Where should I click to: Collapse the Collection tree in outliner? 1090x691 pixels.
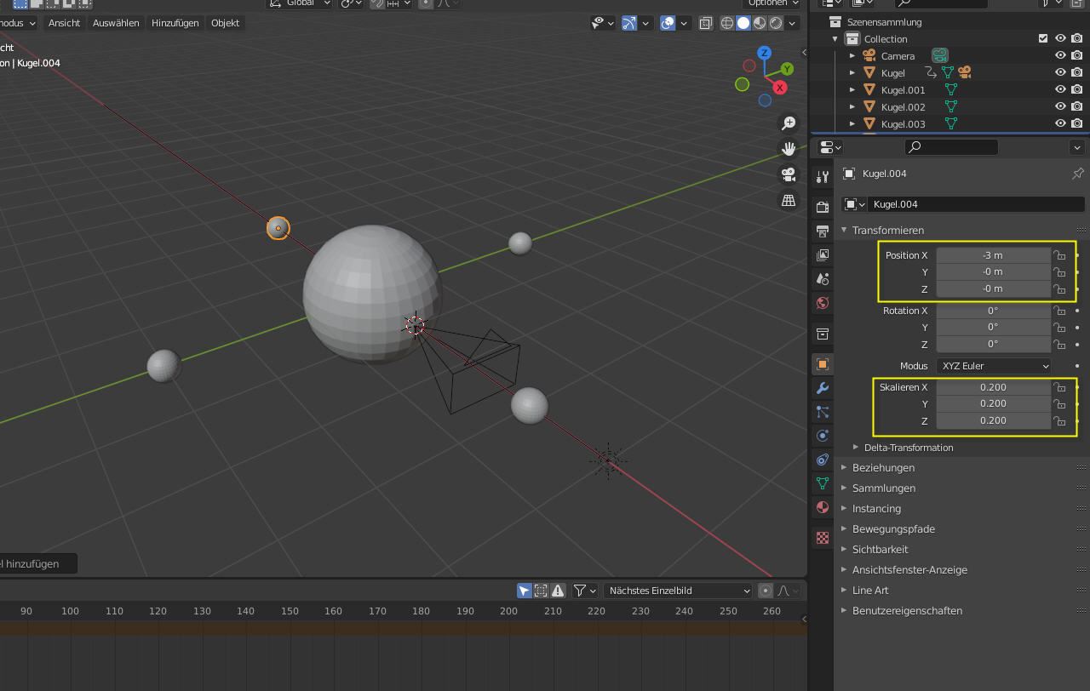click(835, 39)
